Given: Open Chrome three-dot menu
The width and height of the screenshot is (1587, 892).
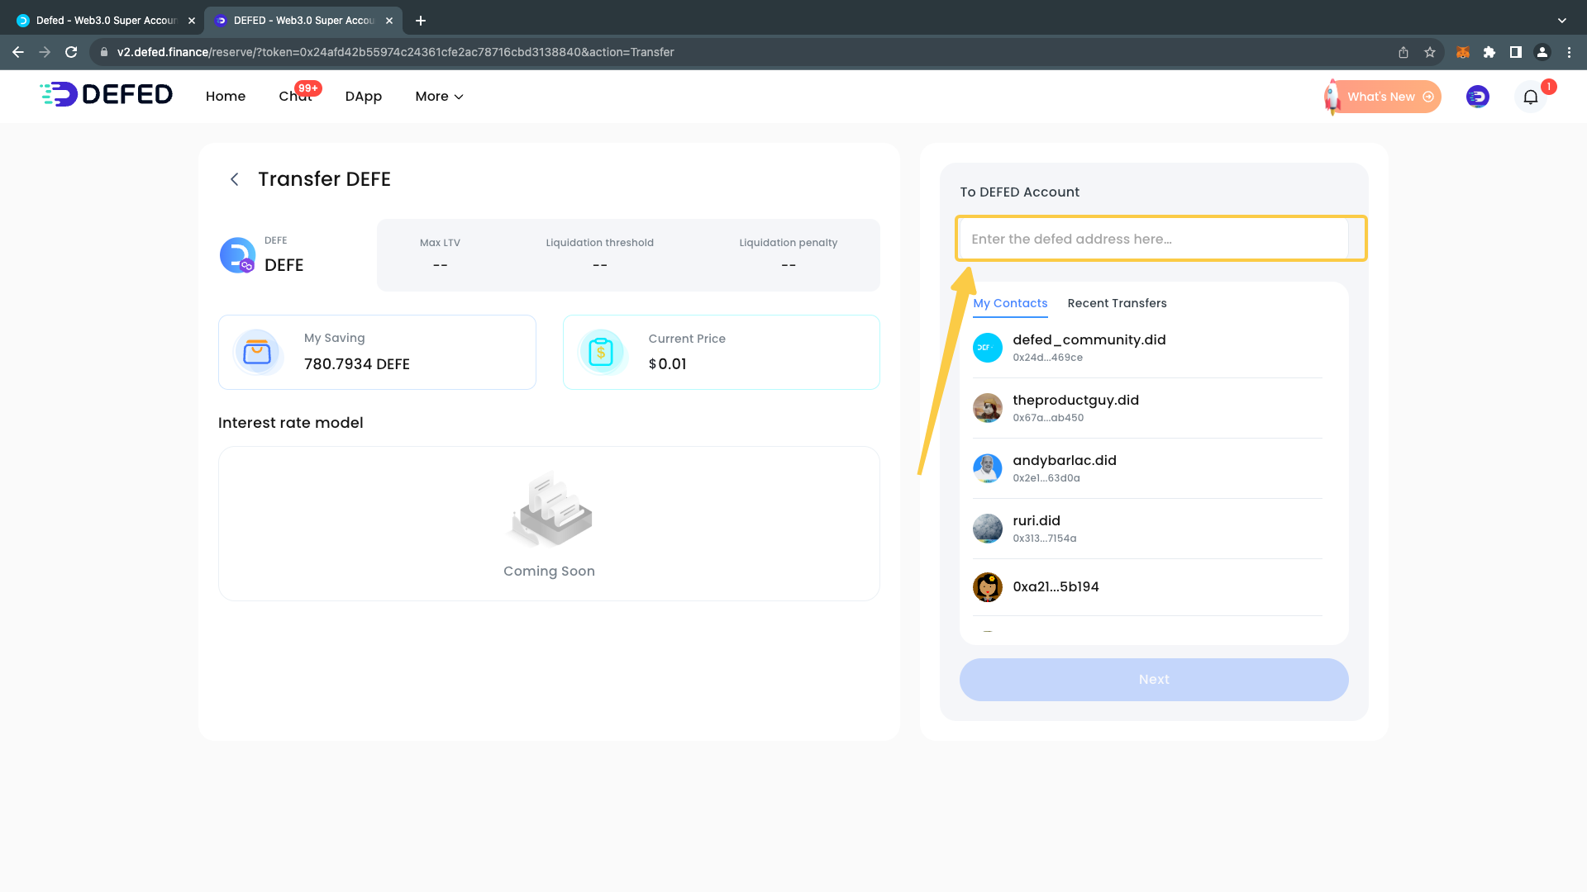Looking at the screenshot, I should tap(1569, 52).
